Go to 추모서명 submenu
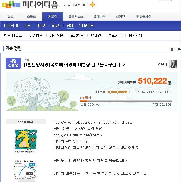Screen dimensions: 181x182 [115, 35]
